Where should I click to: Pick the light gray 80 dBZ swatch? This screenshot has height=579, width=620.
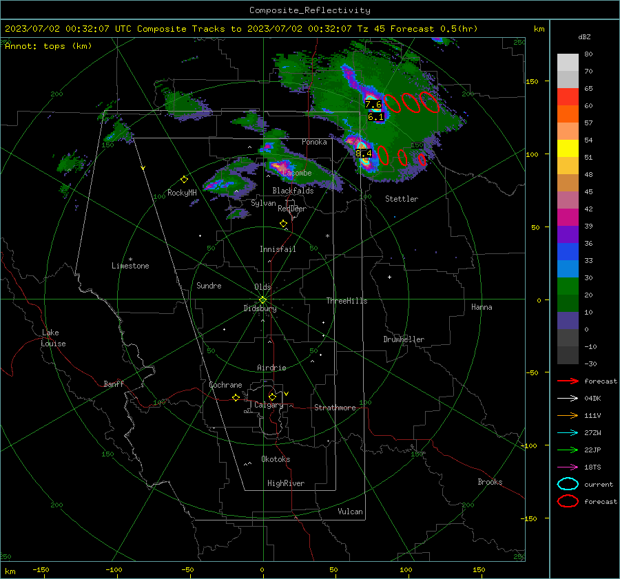point(568,62)
